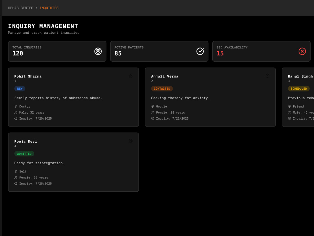Open Anjali Verma inquiry name
The width and height of the screenshot is (314, 236).
click(165, 76)
